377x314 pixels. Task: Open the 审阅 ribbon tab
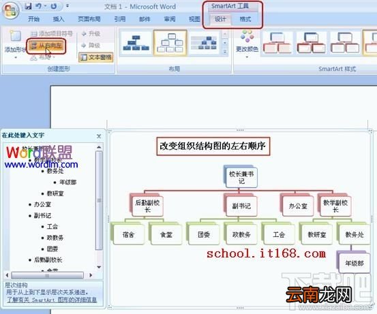[x=170, y=19]
